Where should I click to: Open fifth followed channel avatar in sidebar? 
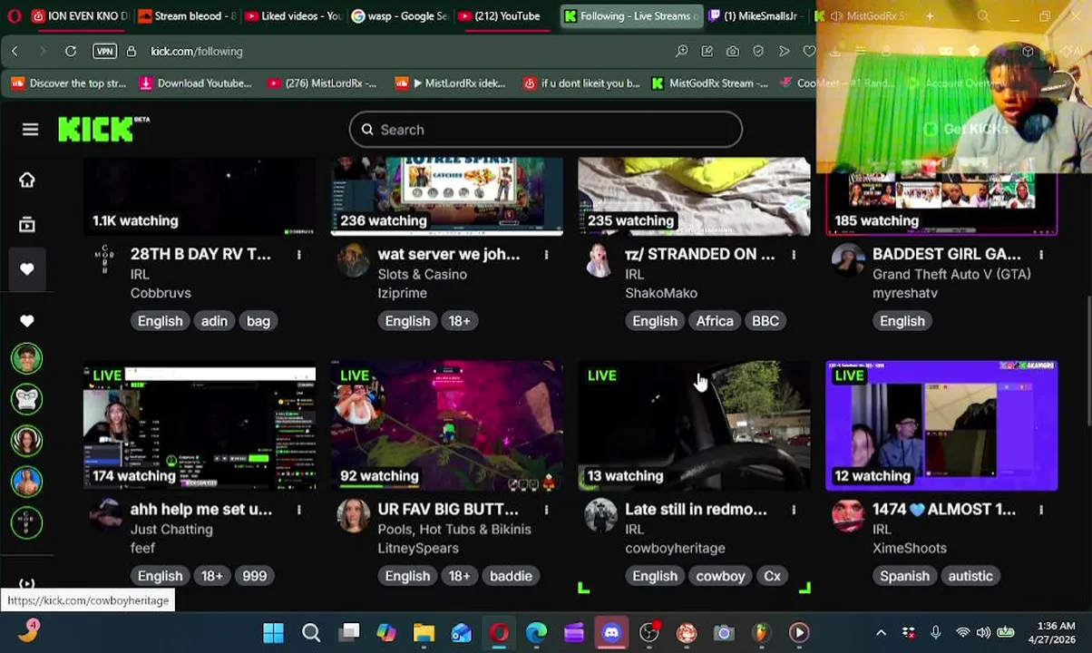27,522
